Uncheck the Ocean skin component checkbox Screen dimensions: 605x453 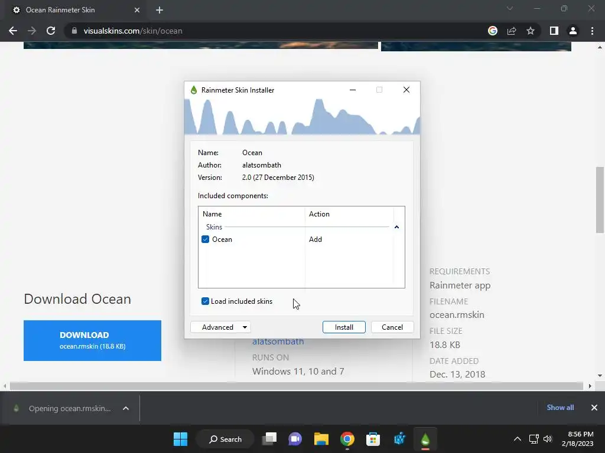pyautogui.click(x=205, y=239)
